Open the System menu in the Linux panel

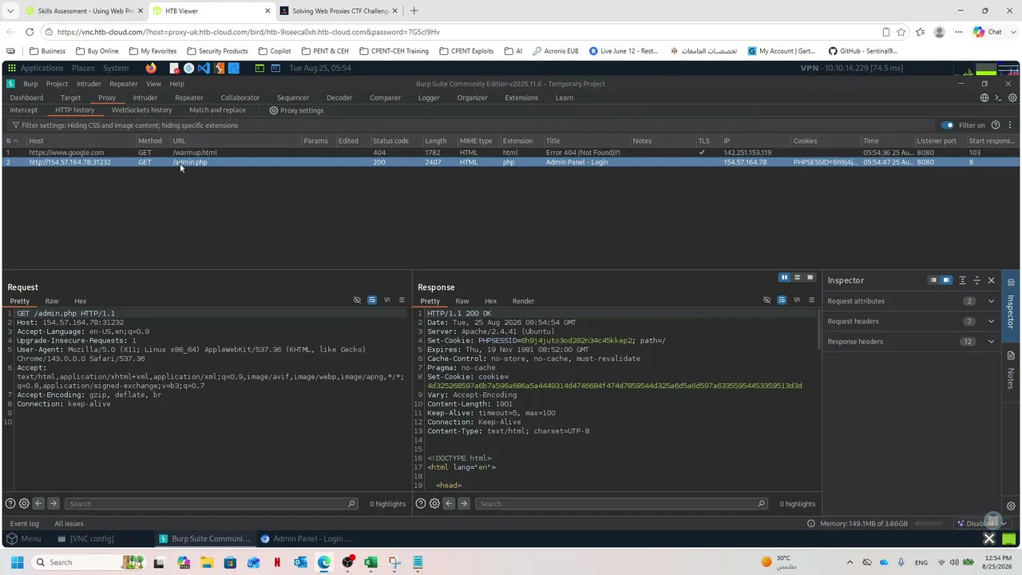coord(116,68)
